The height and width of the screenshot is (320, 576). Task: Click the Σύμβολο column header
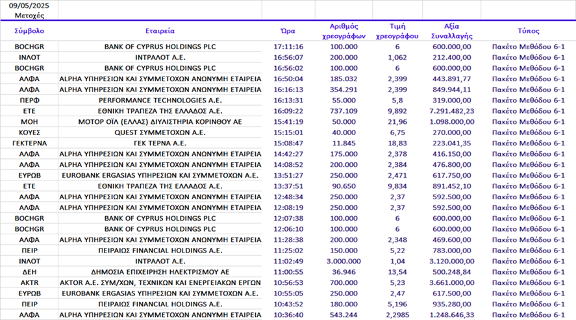[29, 31]
